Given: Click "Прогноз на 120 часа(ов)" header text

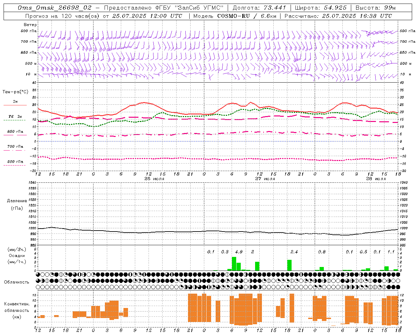Looking at the screenshot, I should tap(63, 16).
